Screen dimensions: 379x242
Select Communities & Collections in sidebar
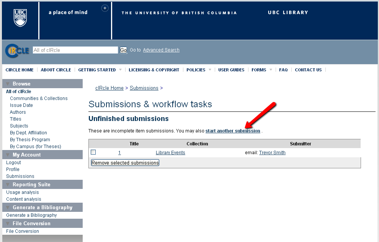click(x=39, y=98)
